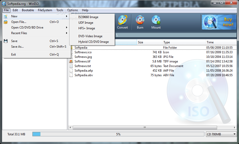This screenshot has width=239, height=144.
Task: Expand the Open CD/DVD/BD Drive submenu
Action: [x=36, y=28]
